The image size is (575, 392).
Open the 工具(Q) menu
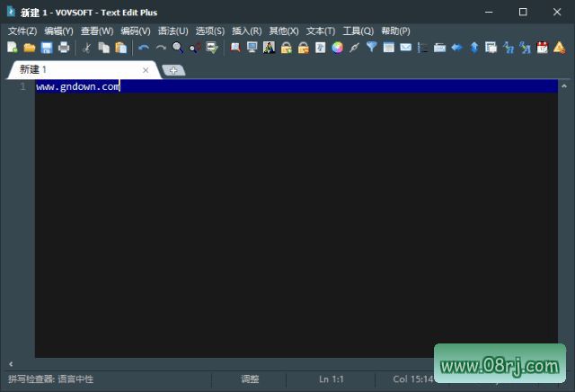[358, 31]
